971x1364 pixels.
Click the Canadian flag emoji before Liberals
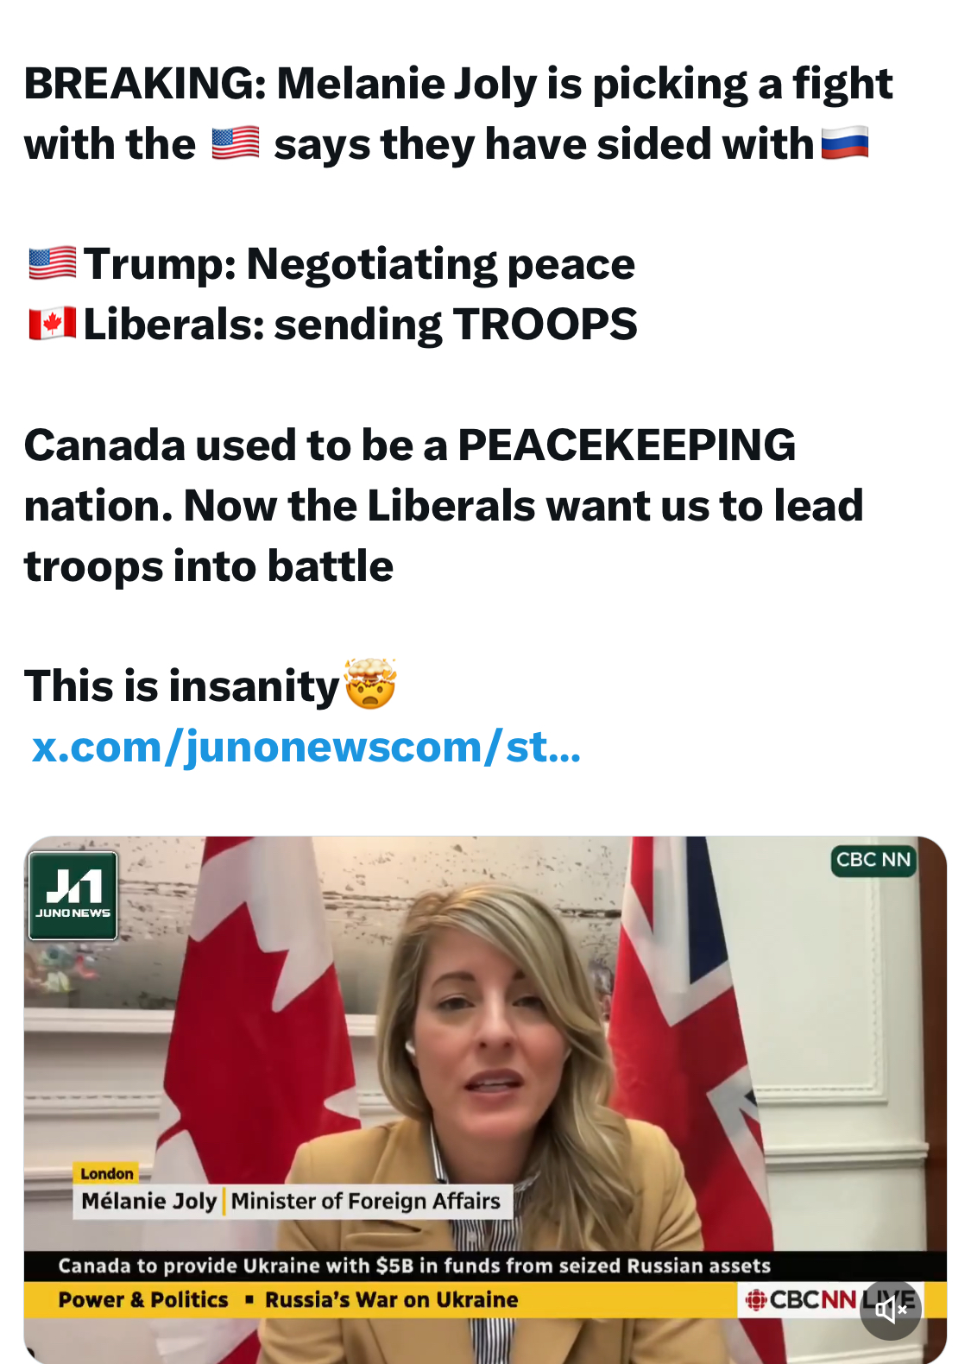pos(52,324)
